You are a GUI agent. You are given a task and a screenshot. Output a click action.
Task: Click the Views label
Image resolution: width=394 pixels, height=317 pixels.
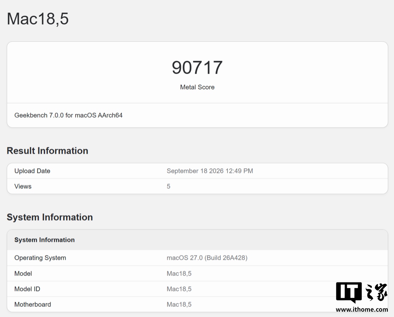(x=23, y=186)
